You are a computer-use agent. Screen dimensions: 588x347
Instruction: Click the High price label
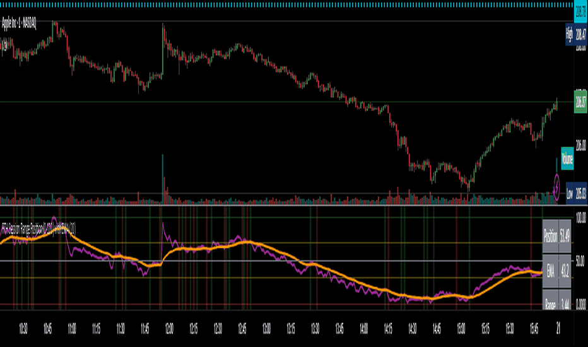[x=569, y=35]
